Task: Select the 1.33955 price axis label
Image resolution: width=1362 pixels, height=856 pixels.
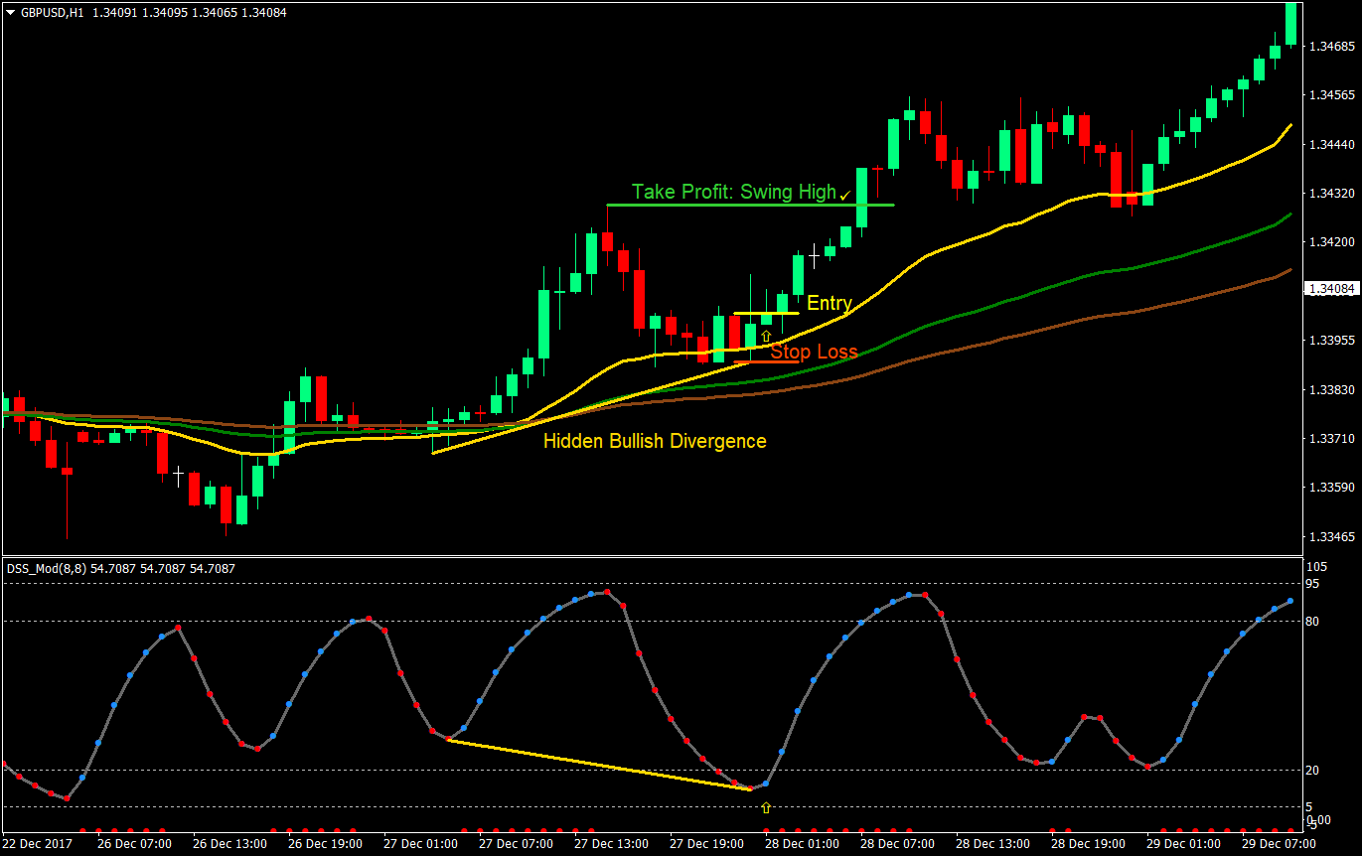Action: tap(1332, 341)
